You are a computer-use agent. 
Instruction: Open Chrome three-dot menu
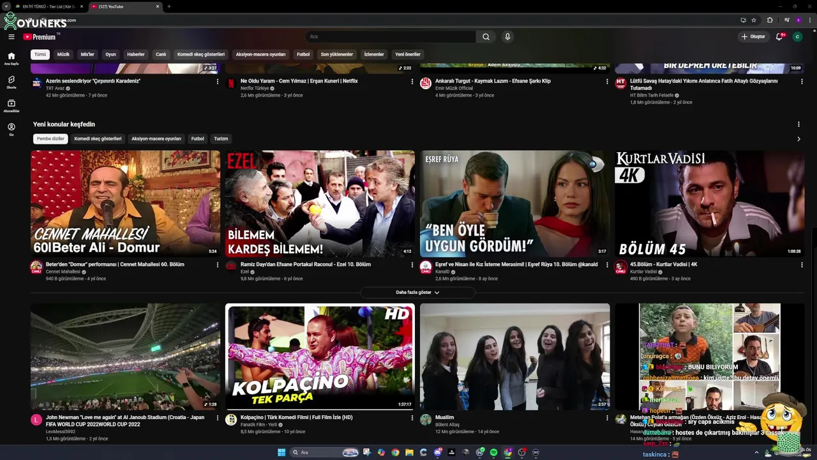click(x=809, y=20)
